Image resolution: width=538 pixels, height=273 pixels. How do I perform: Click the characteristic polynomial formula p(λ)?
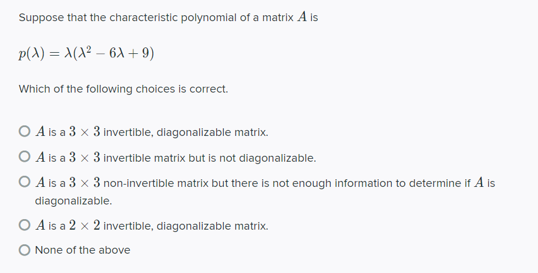click(x=86, y=53)
